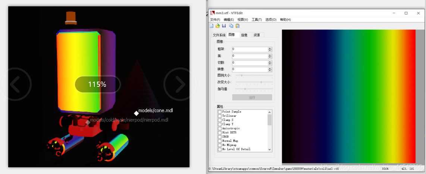Click scroll-up arrow of the flags list

[x=269, y=112]
